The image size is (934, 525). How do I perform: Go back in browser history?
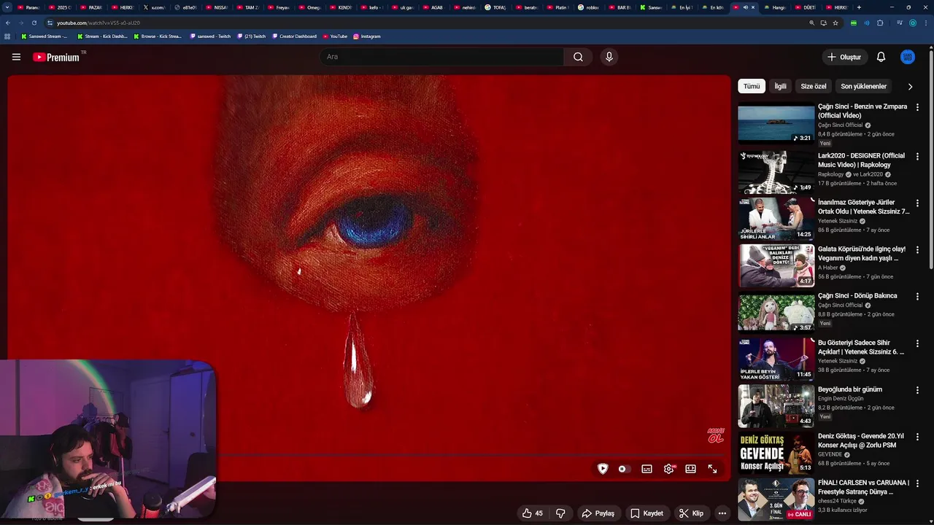[x=8, y=23]
